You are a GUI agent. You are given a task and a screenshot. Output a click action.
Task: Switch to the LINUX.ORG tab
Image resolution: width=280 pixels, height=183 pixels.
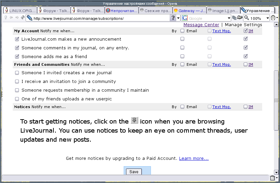[19, 10]
